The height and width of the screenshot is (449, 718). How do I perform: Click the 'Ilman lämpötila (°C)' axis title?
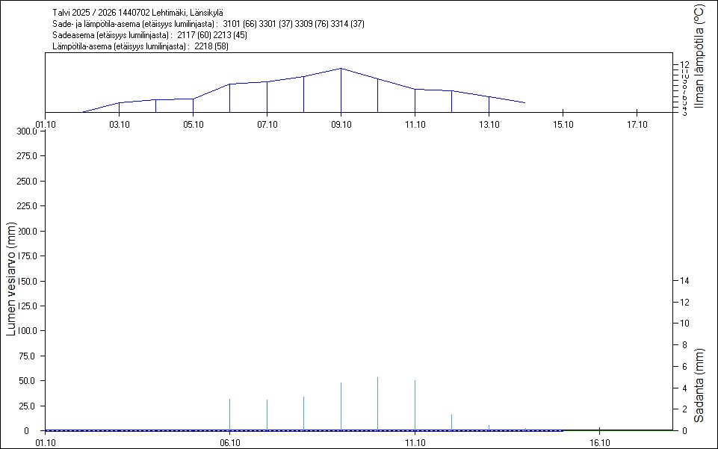tap(699, 56)
